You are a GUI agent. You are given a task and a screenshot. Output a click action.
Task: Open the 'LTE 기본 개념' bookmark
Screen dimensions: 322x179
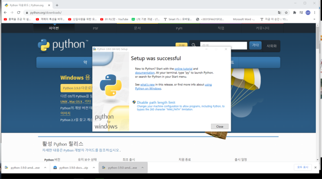point(146,19)
